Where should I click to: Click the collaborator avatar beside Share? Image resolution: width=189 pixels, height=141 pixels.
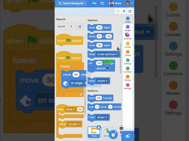pos(112,3)
